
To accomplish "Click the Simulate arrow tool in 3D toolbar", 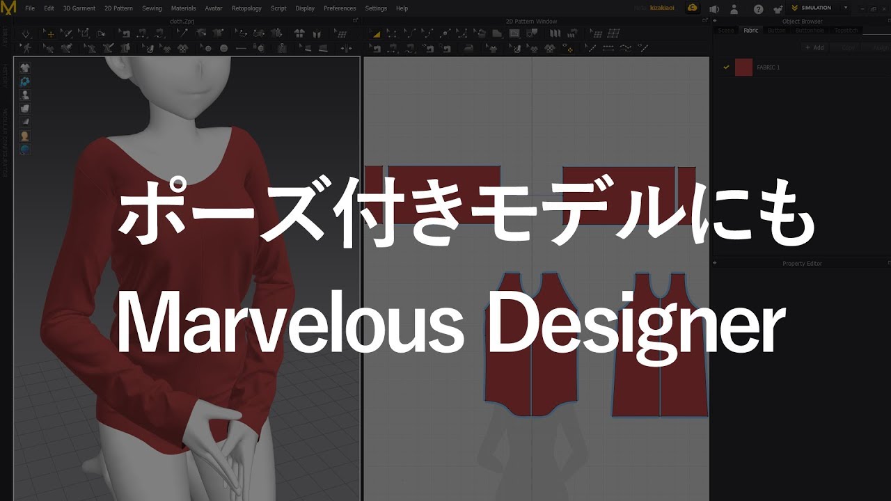I will pyautogui.click(x=26, y=33).
